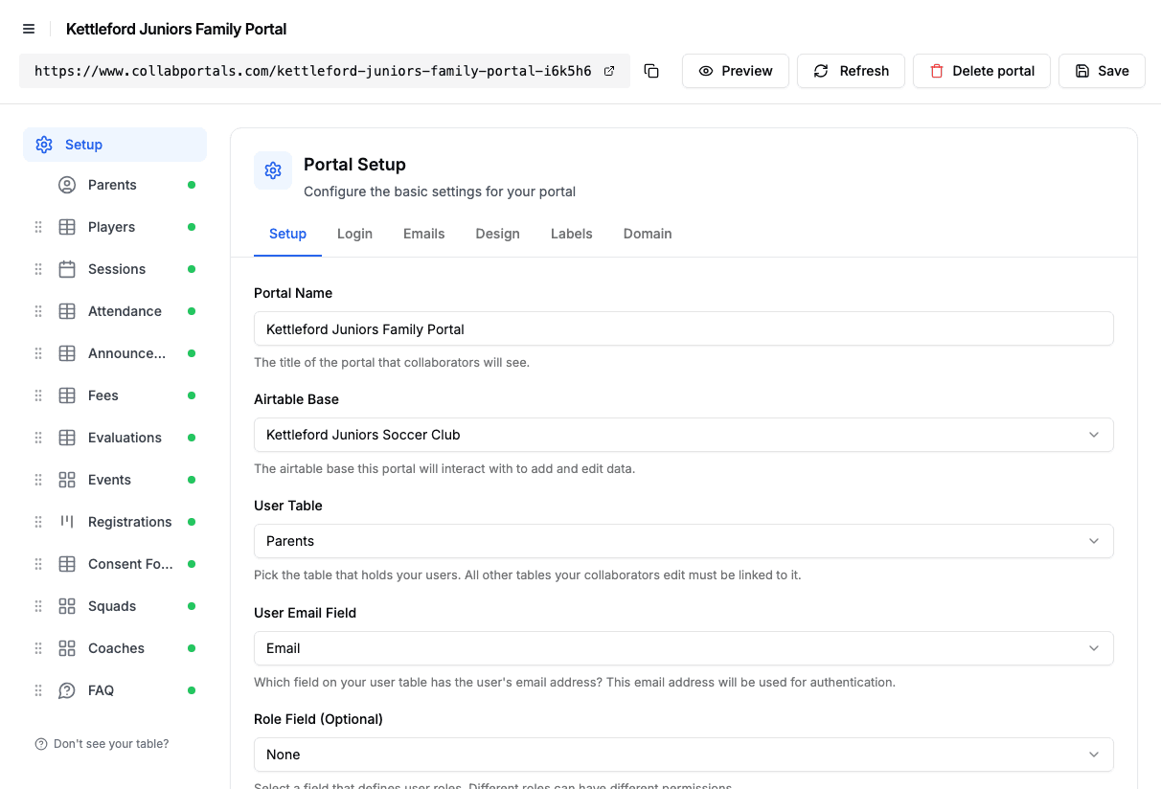Grab the drag handle beside Sessions
The image size is (1161, 789).
pos(38,269)
